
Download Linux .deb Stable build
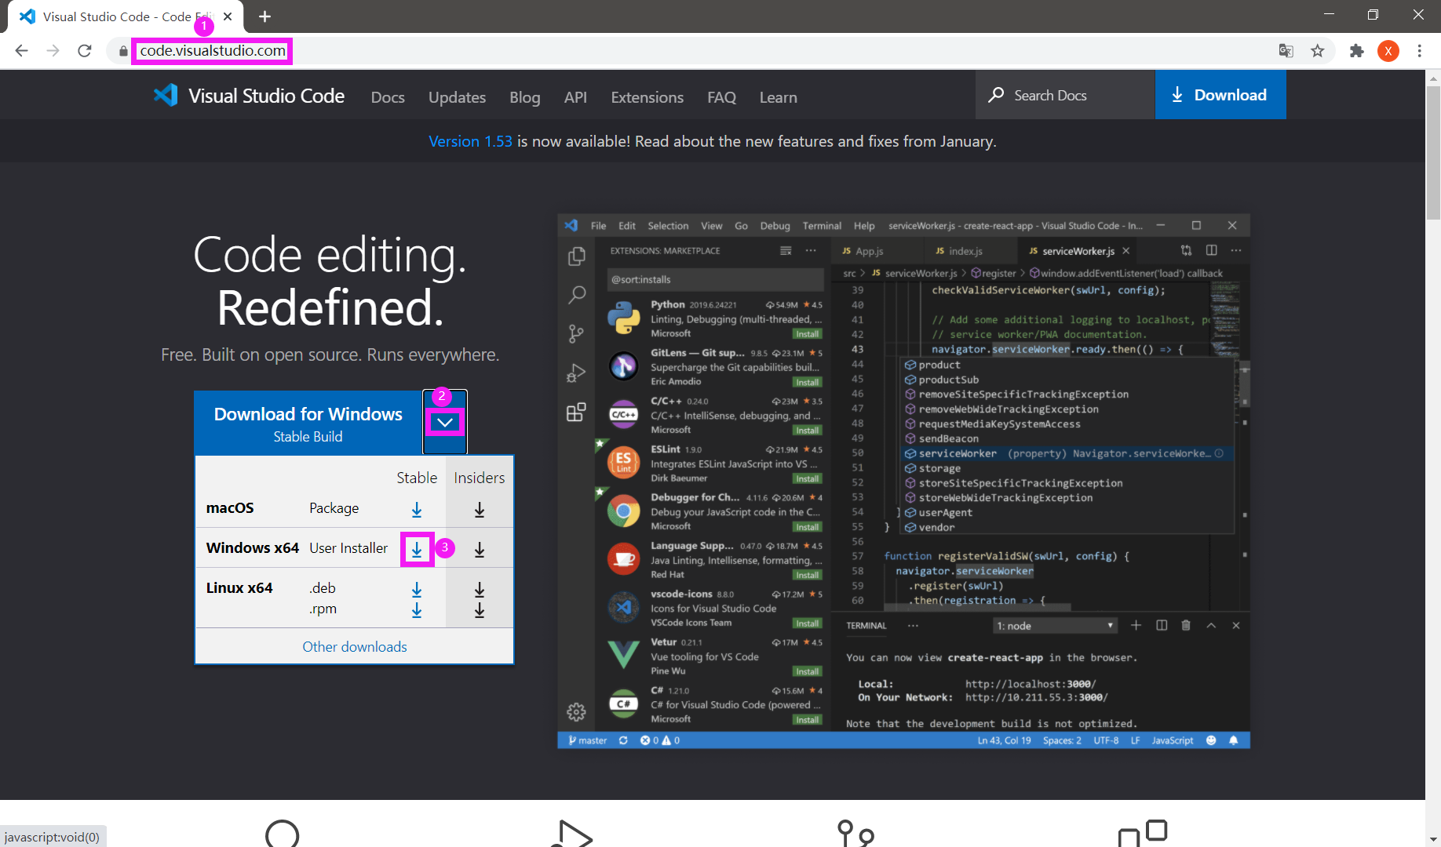pos(417,590)
